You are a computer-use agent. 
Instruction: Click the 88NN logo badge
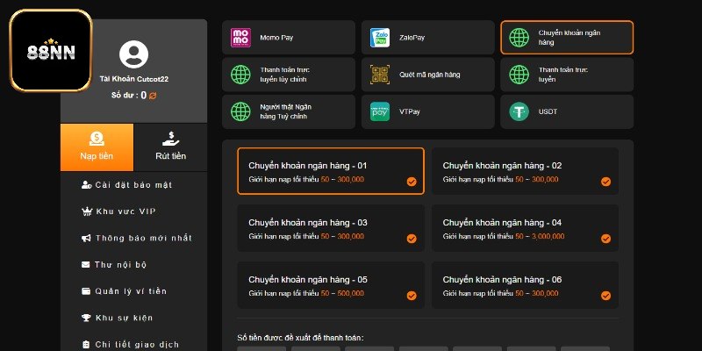click(x=51, y=51)
